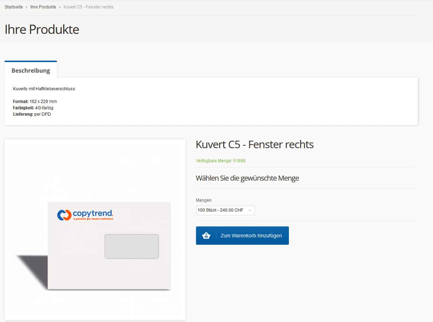Open the Ihre Produkte breadcrumb link
The width and height of the screenshot is (433, 322).
pyautogui.click(x=43, y=7)
